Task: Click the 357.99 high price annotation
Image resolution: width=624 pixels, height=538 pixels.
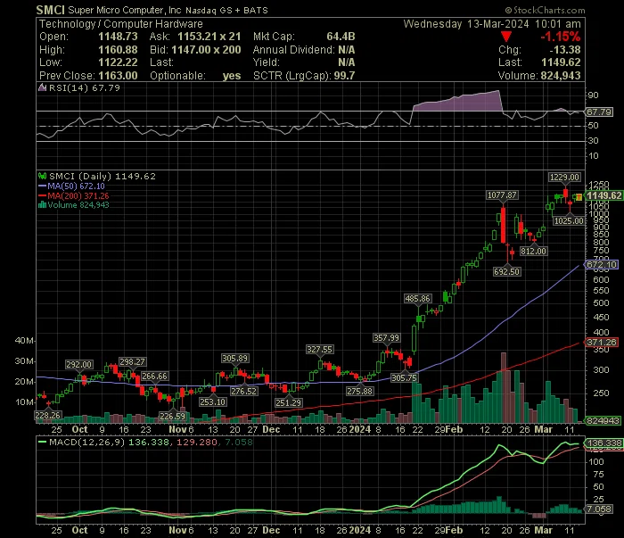Action: pos(386,338)
